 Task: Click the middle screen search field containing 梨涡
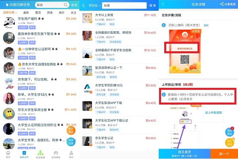point(124,6)
